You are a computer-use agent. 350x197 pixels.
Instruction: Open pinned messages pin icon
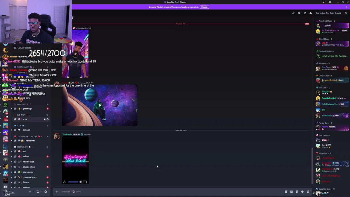(x=305, y=13)
